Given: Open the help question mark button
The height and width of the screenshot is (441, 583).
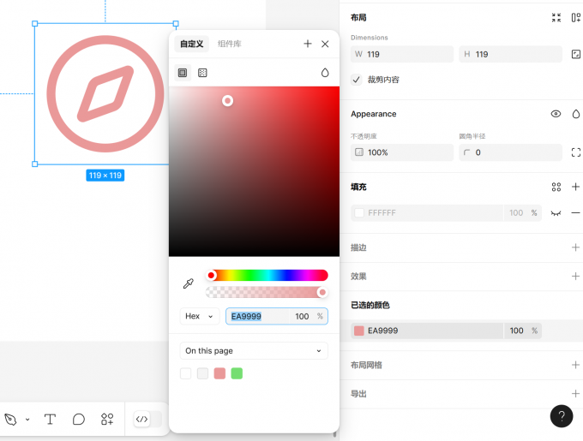Looking at the screenshot, I should (x=562, y=416).
